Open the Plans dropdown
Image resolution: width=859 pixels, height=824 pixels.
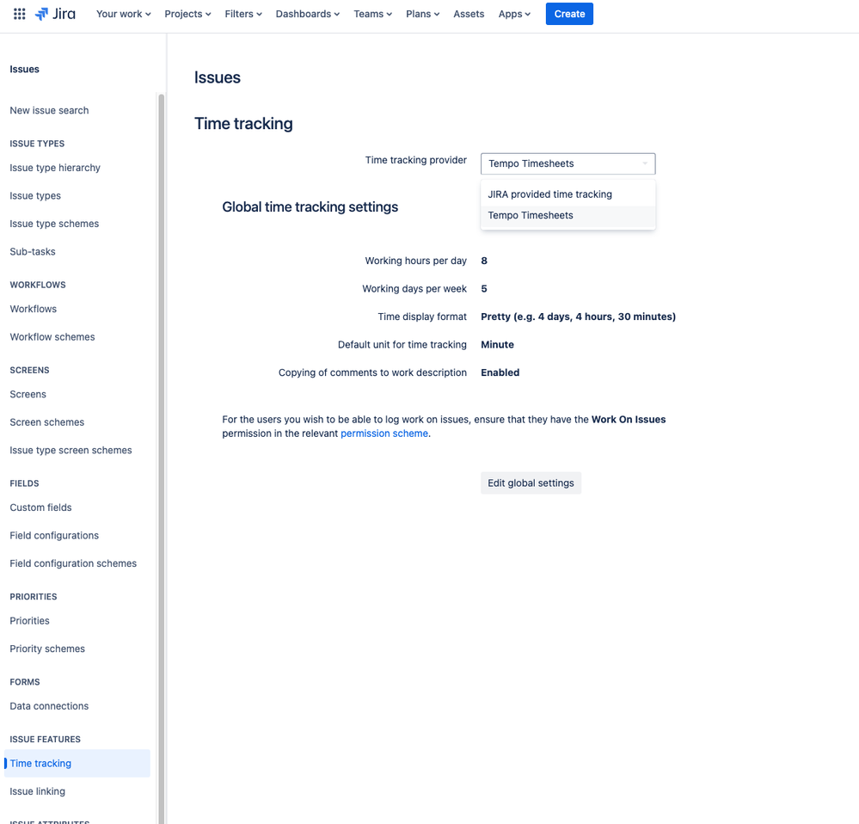tap(422, 14)
